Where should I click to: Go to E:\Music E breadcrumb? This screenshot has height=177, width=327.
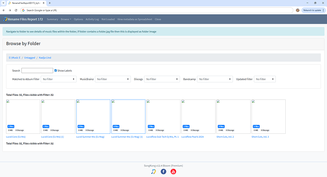(15, 57)
